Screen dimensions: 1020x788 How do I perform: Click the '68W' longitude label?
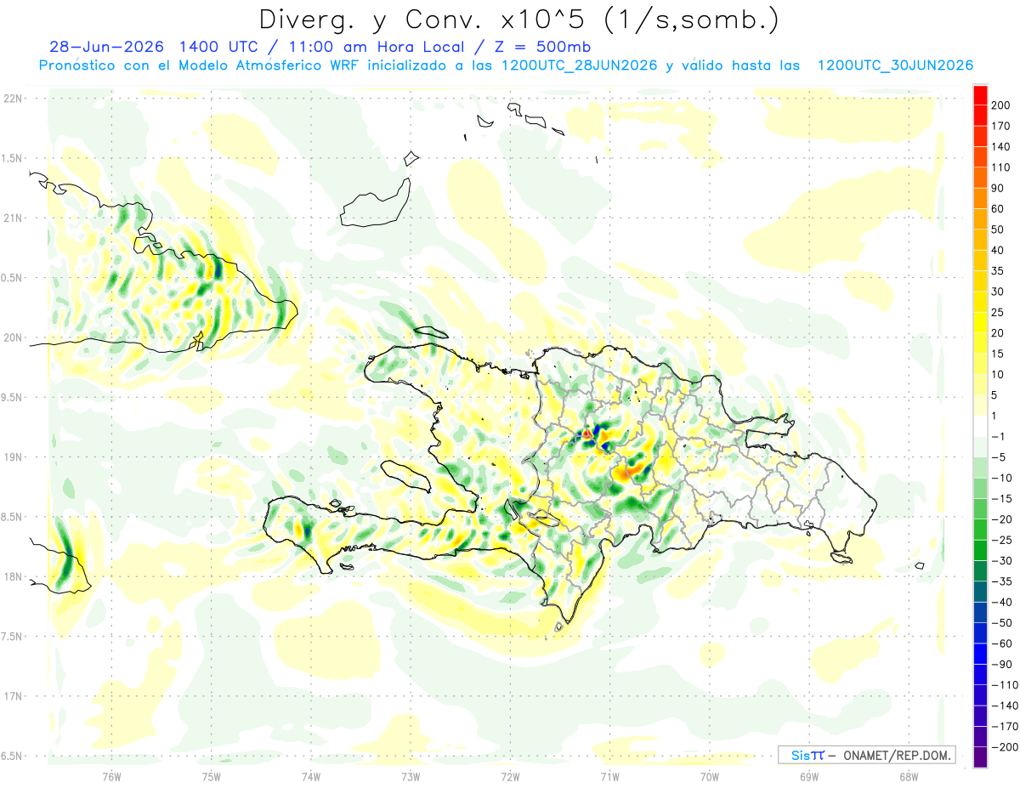(x=908, y=778)
